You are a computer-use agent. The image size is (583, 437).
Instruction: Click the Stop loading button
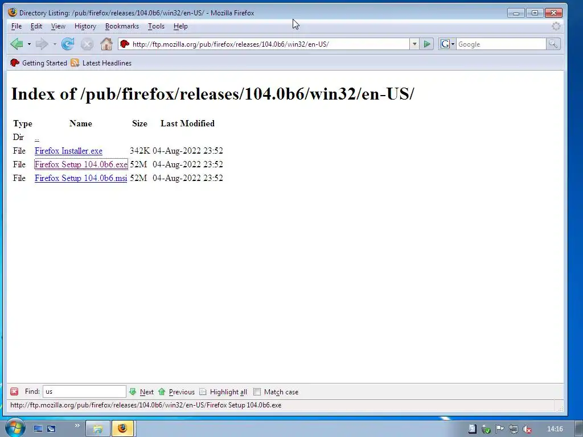pos(87,44)
